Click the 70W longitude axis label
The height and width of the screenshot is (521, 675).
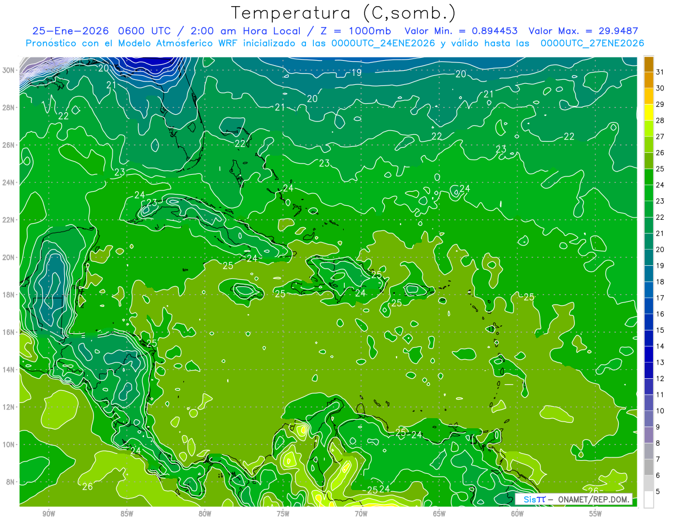point(361,514)
